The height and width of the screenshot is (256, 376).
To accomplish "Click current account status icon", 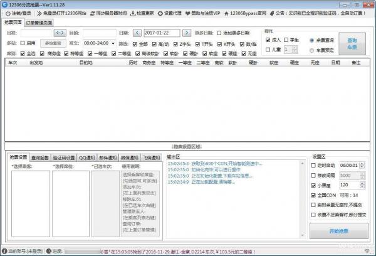I will (4, 251).
